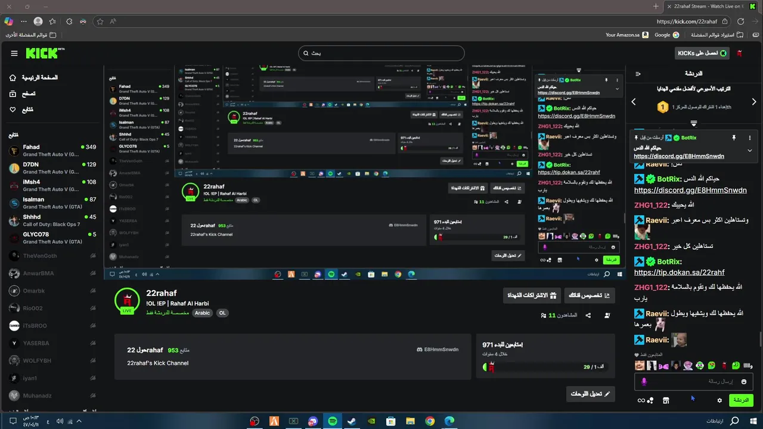Open offline channel AnwarBMA in the sidebar
The height and width of the screenshot is (429, 763).
click(x=52, y=273)
